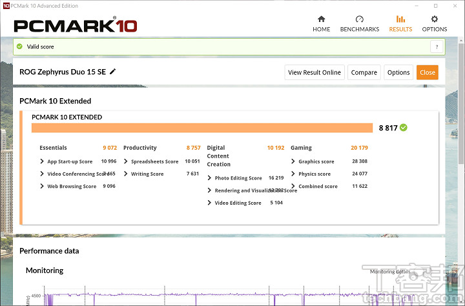
Task: Open Monitoring details link
Action: [390, 271]
